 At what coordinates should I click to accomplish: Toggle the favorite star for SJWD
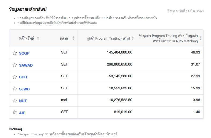[15, 89]
